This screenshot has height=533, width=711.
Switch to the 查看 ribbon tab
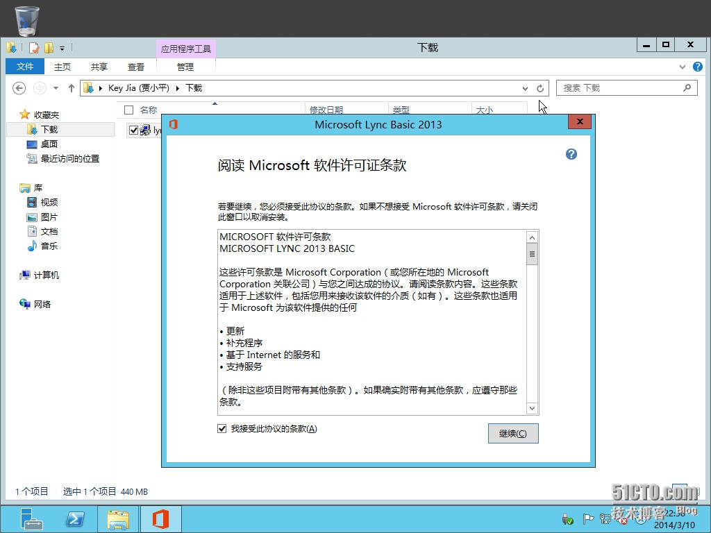click(x=135, y=67)
